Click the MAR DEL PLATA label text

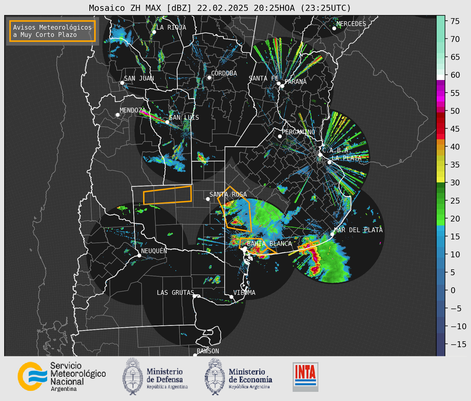coord(358,230)
